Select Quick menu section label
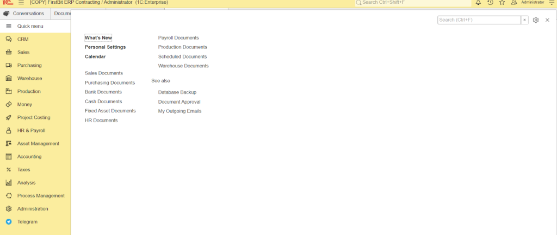 [x=30, y=26]
